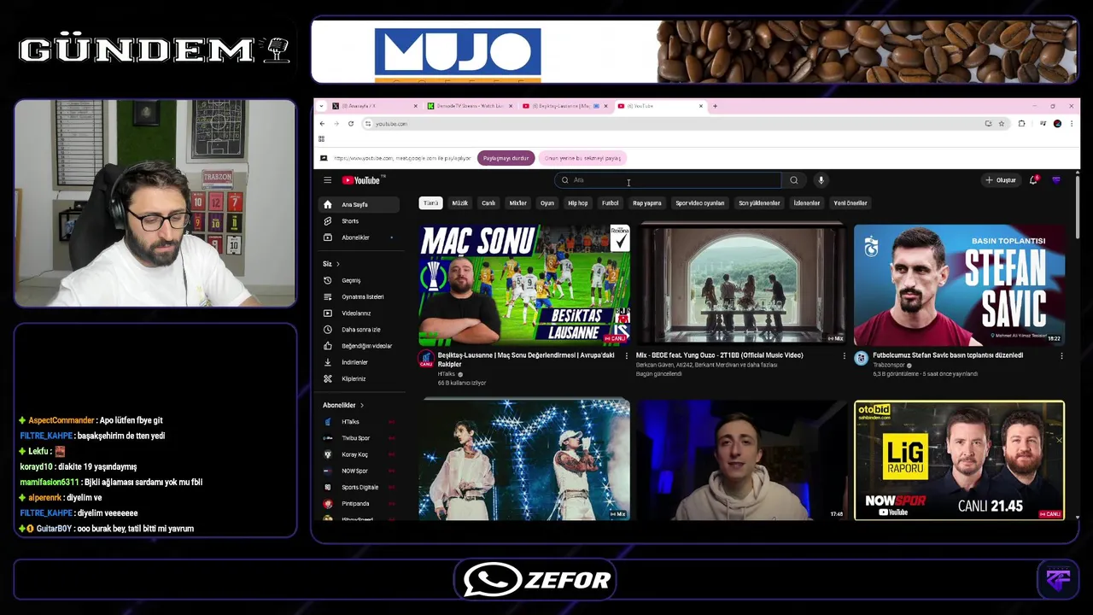This screenshot has height=615, width=1093.
Task: Open the Lig Raporu NOW Spor thumbnail
Action: [959, 460]
